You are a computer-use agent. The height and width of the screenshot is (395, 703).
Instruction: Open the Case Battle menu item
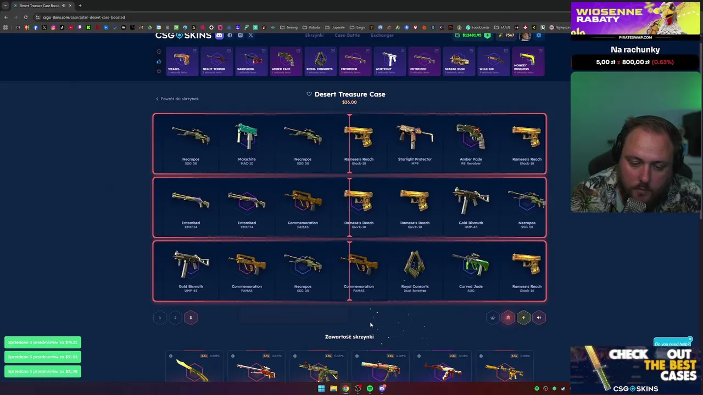[x=347, y=35]
